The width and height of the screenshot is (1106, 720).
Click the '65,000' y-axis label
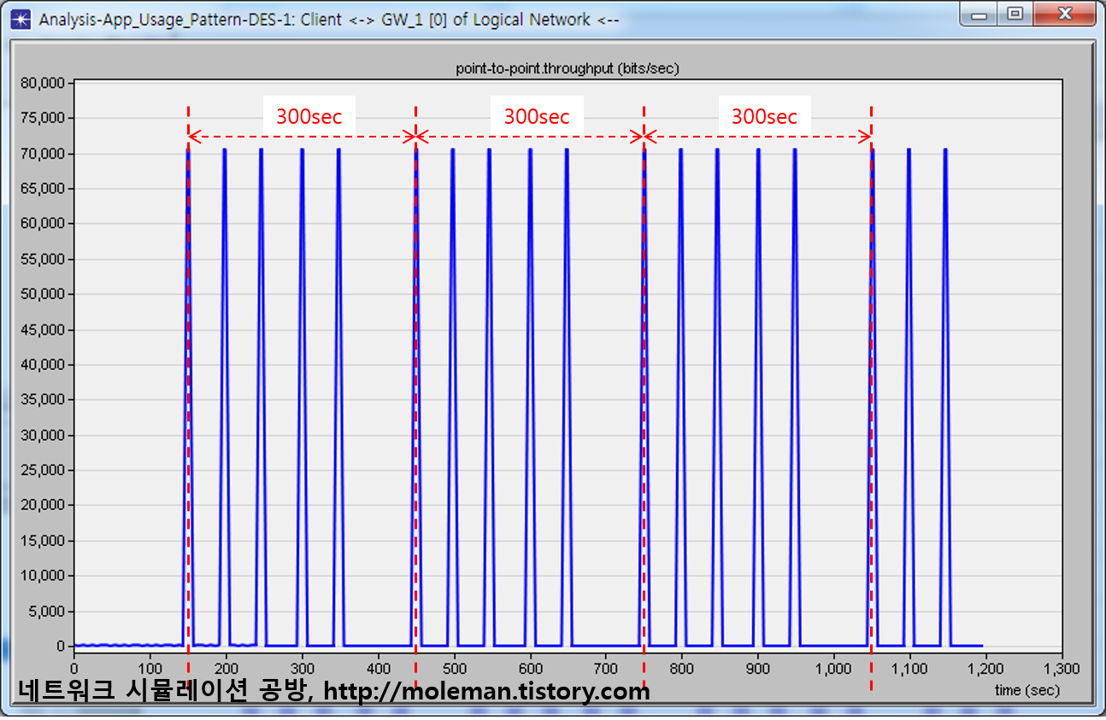coord(43,189)
